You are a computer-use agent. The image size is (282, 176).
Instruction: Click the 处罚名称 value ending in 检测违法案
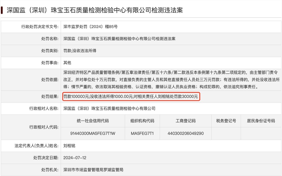(x=119, y=39)
